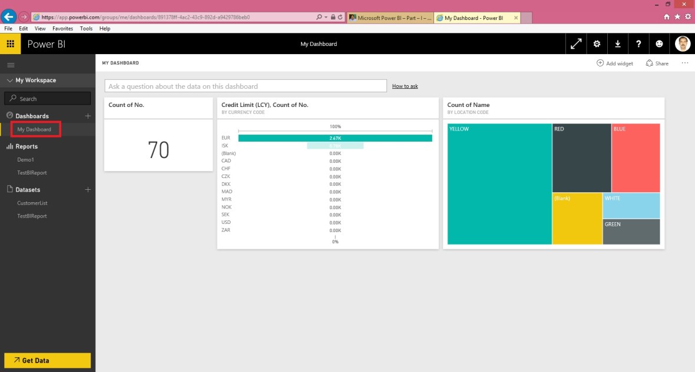Open the Favorites menu in the menu bar

tap(62, 28)
